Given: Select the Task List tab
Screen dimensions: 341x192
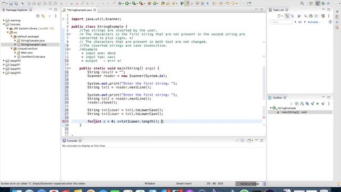Looking at the screenshot, I should 278,10.
